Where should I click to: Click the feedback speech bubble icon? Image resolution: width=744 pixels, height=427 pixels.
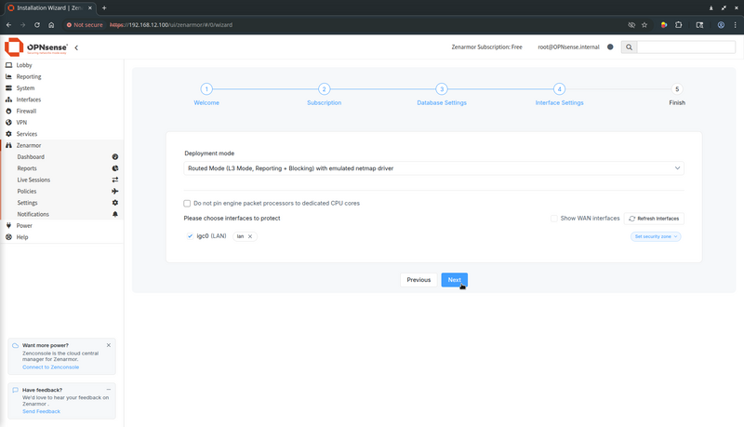15,390
